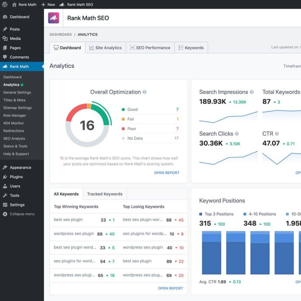Open Help & Support submenu item
The image size is (301, 301).
tap(16, 154)
